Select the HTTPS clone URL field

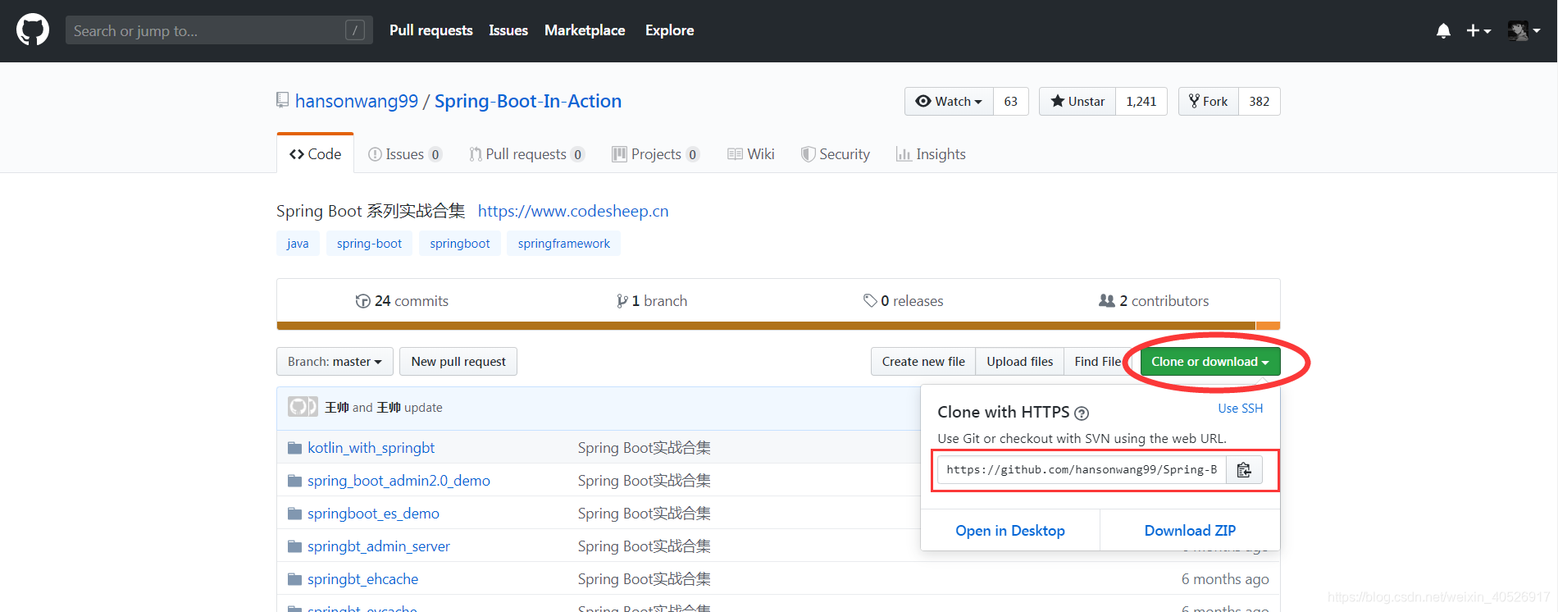[x=1082, y=470]
